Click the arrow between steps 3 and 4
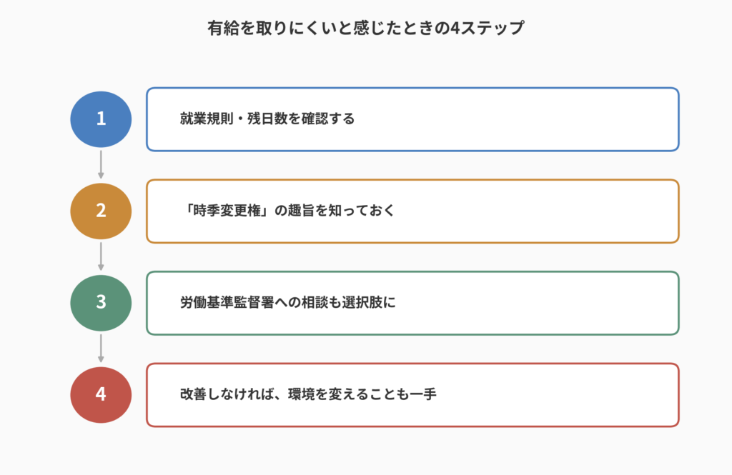This screenshot has height=475, width=732. (101, 348)
